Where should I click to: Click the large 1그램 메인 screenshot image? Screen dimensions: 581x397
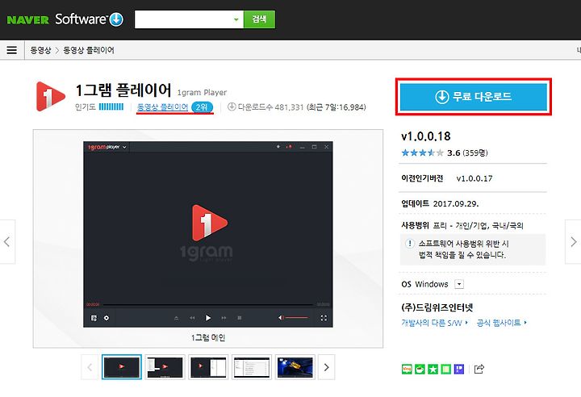coord(208,234)
